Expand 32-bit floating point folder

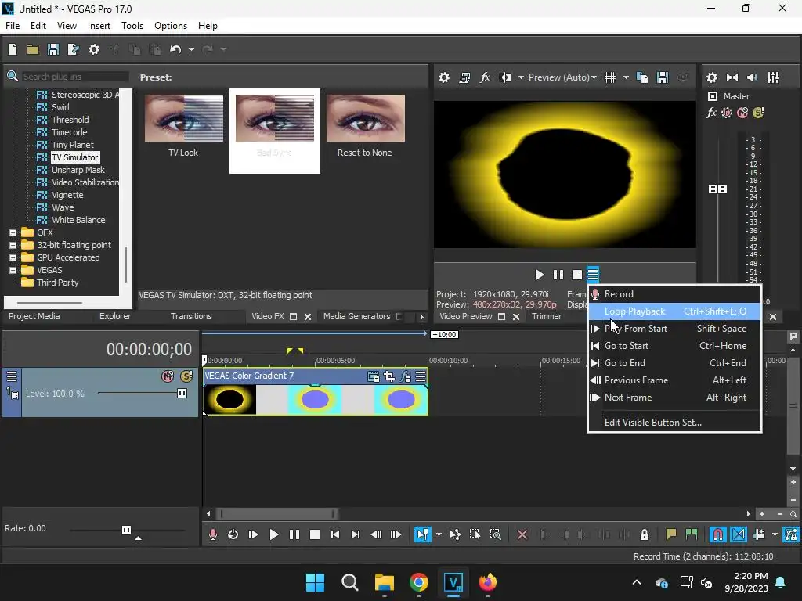[13, 245]
